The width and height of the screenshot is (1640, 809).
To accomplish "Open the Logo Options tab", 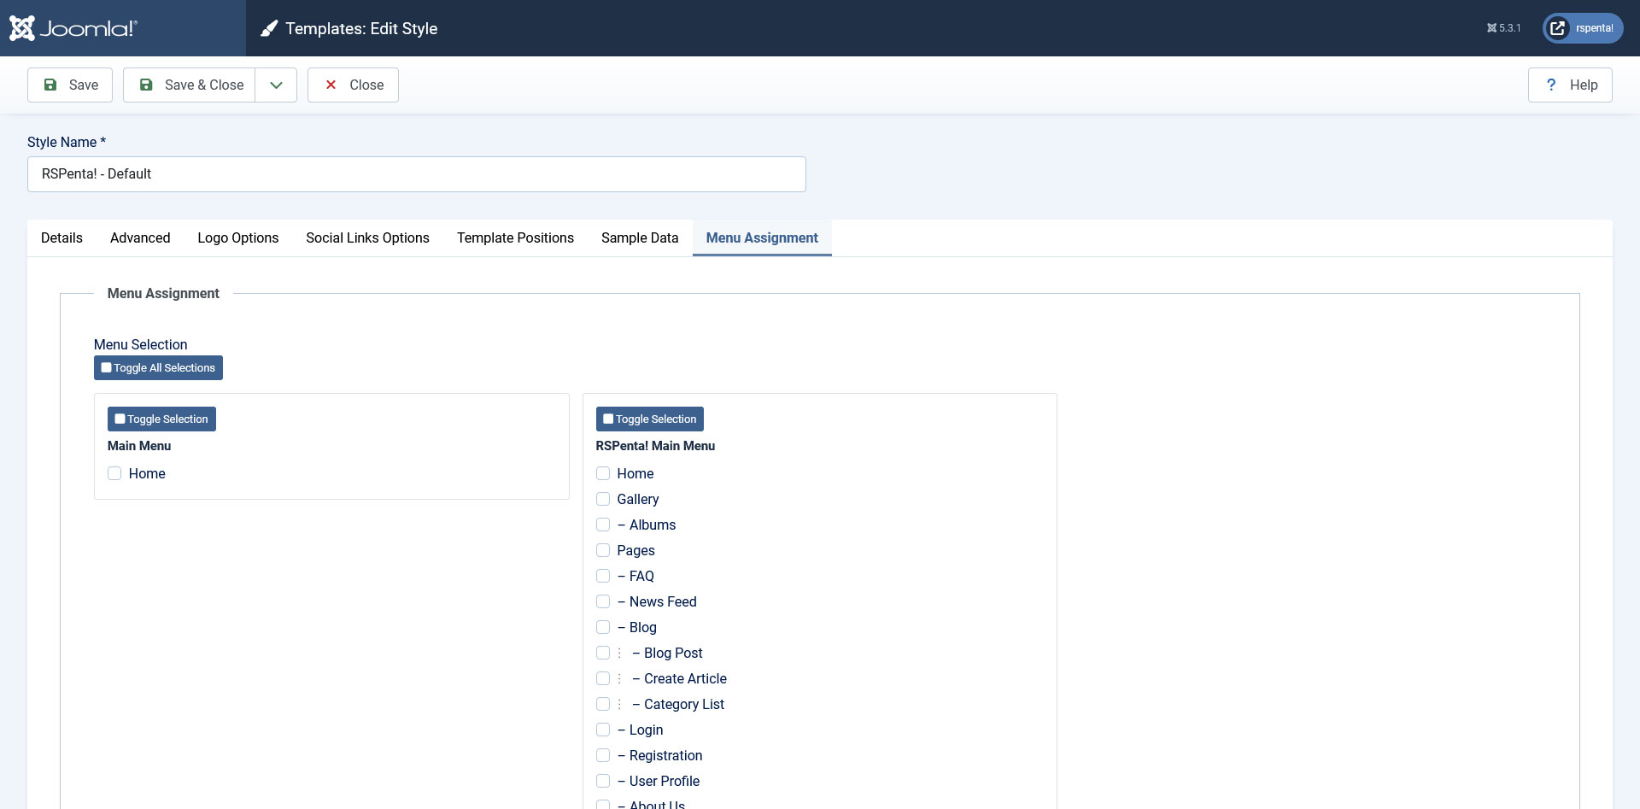I will [x=237, y=237].
